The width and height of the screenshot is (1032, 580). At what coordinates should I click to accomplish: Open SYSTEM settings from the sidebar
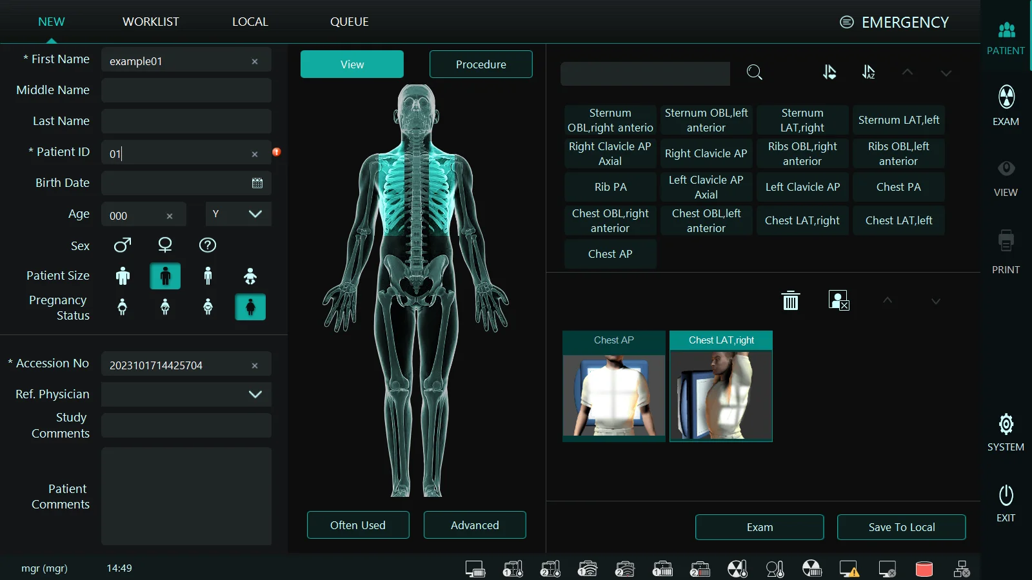click(1005, 432)
